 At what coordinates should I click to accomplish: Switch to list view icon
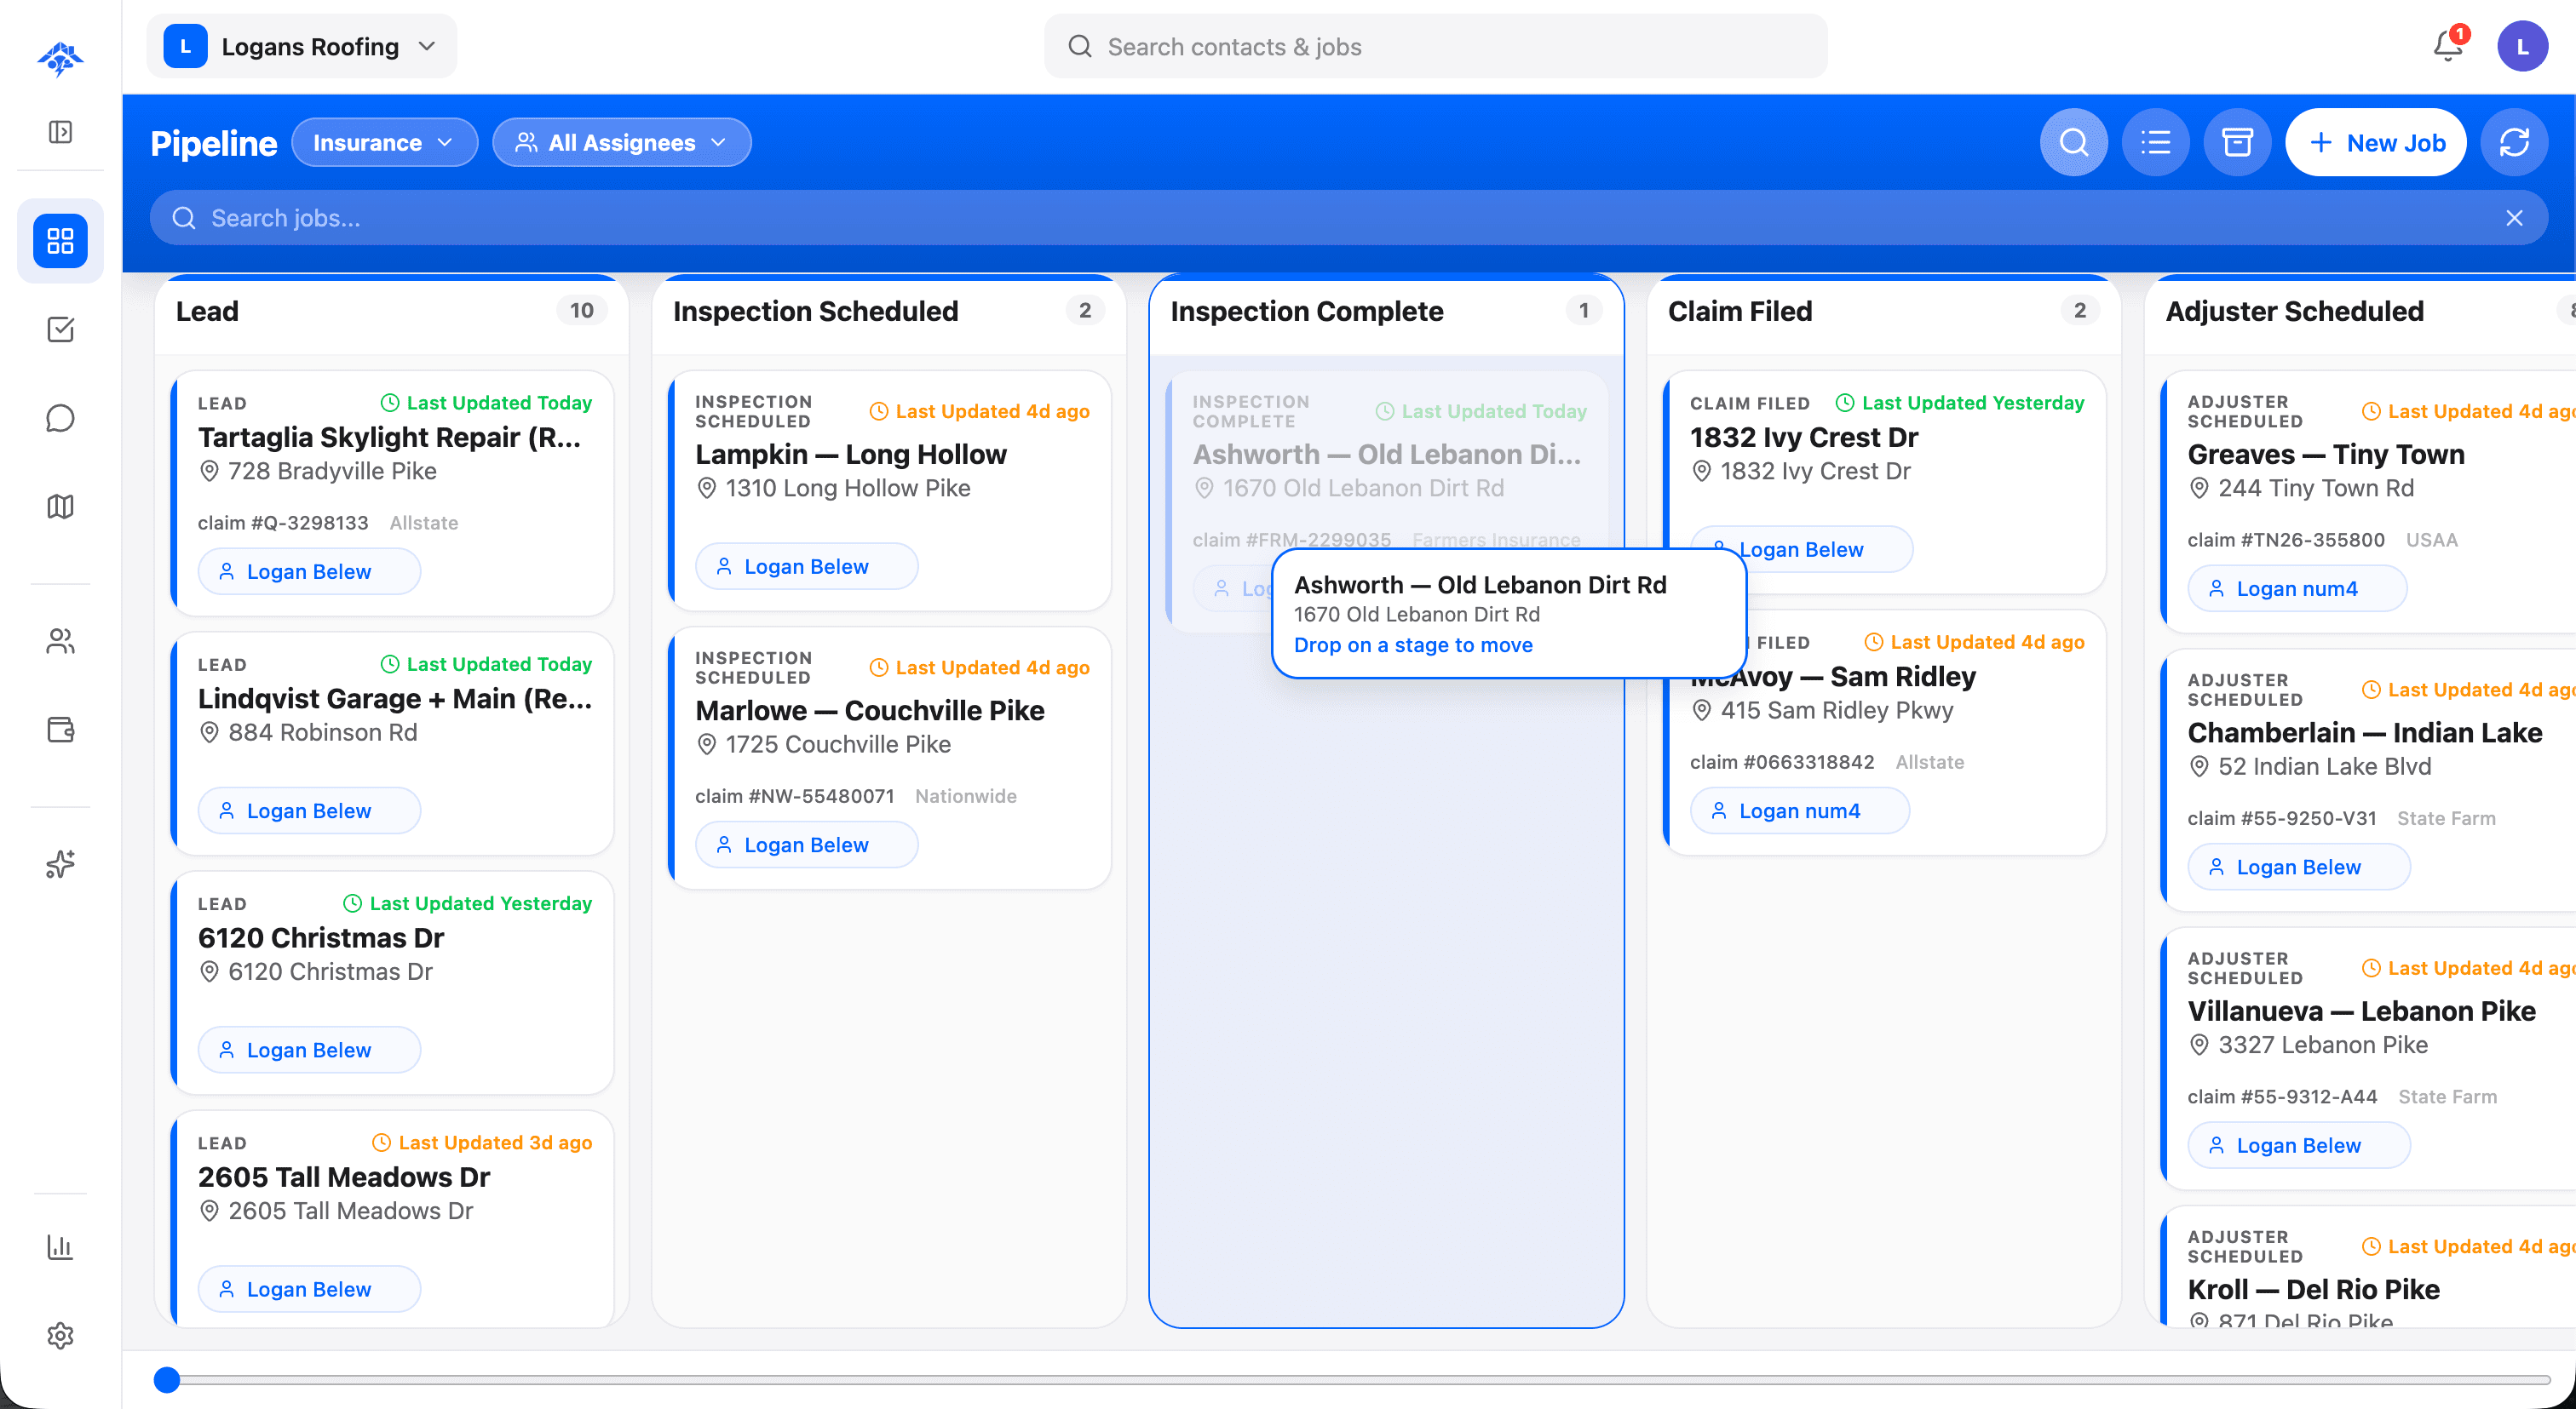[x=2155, y=143]
